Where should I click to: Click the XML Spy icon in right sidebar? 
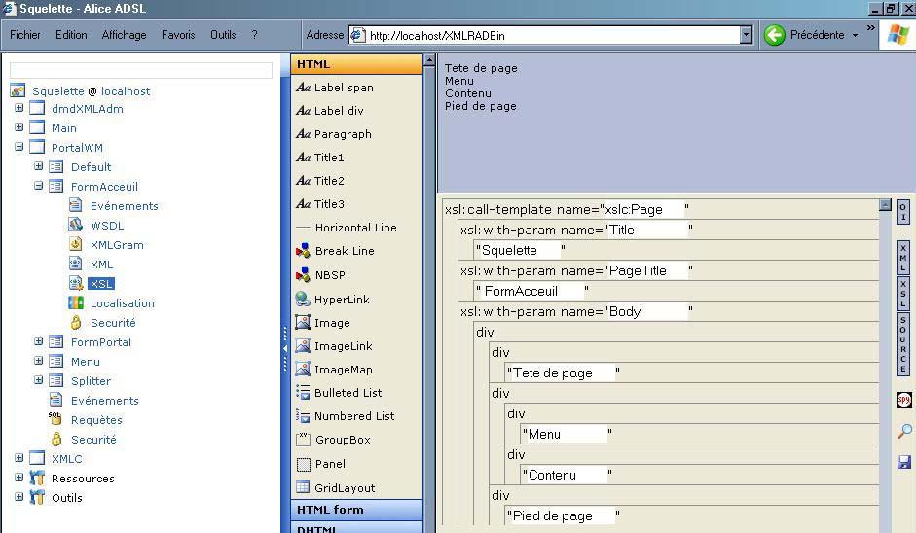coord(903,401)
